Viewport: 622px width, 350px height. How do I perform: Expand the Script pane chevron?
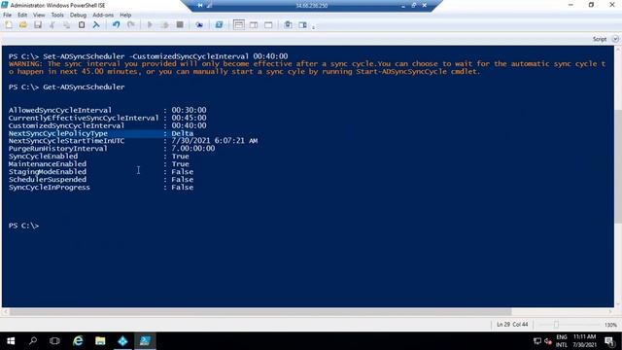coord(615,39)
